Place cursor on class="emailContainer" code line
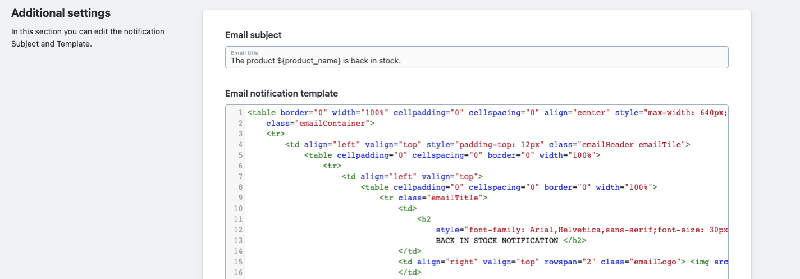Viewport: 800px width, 279px height. point(320,123)
